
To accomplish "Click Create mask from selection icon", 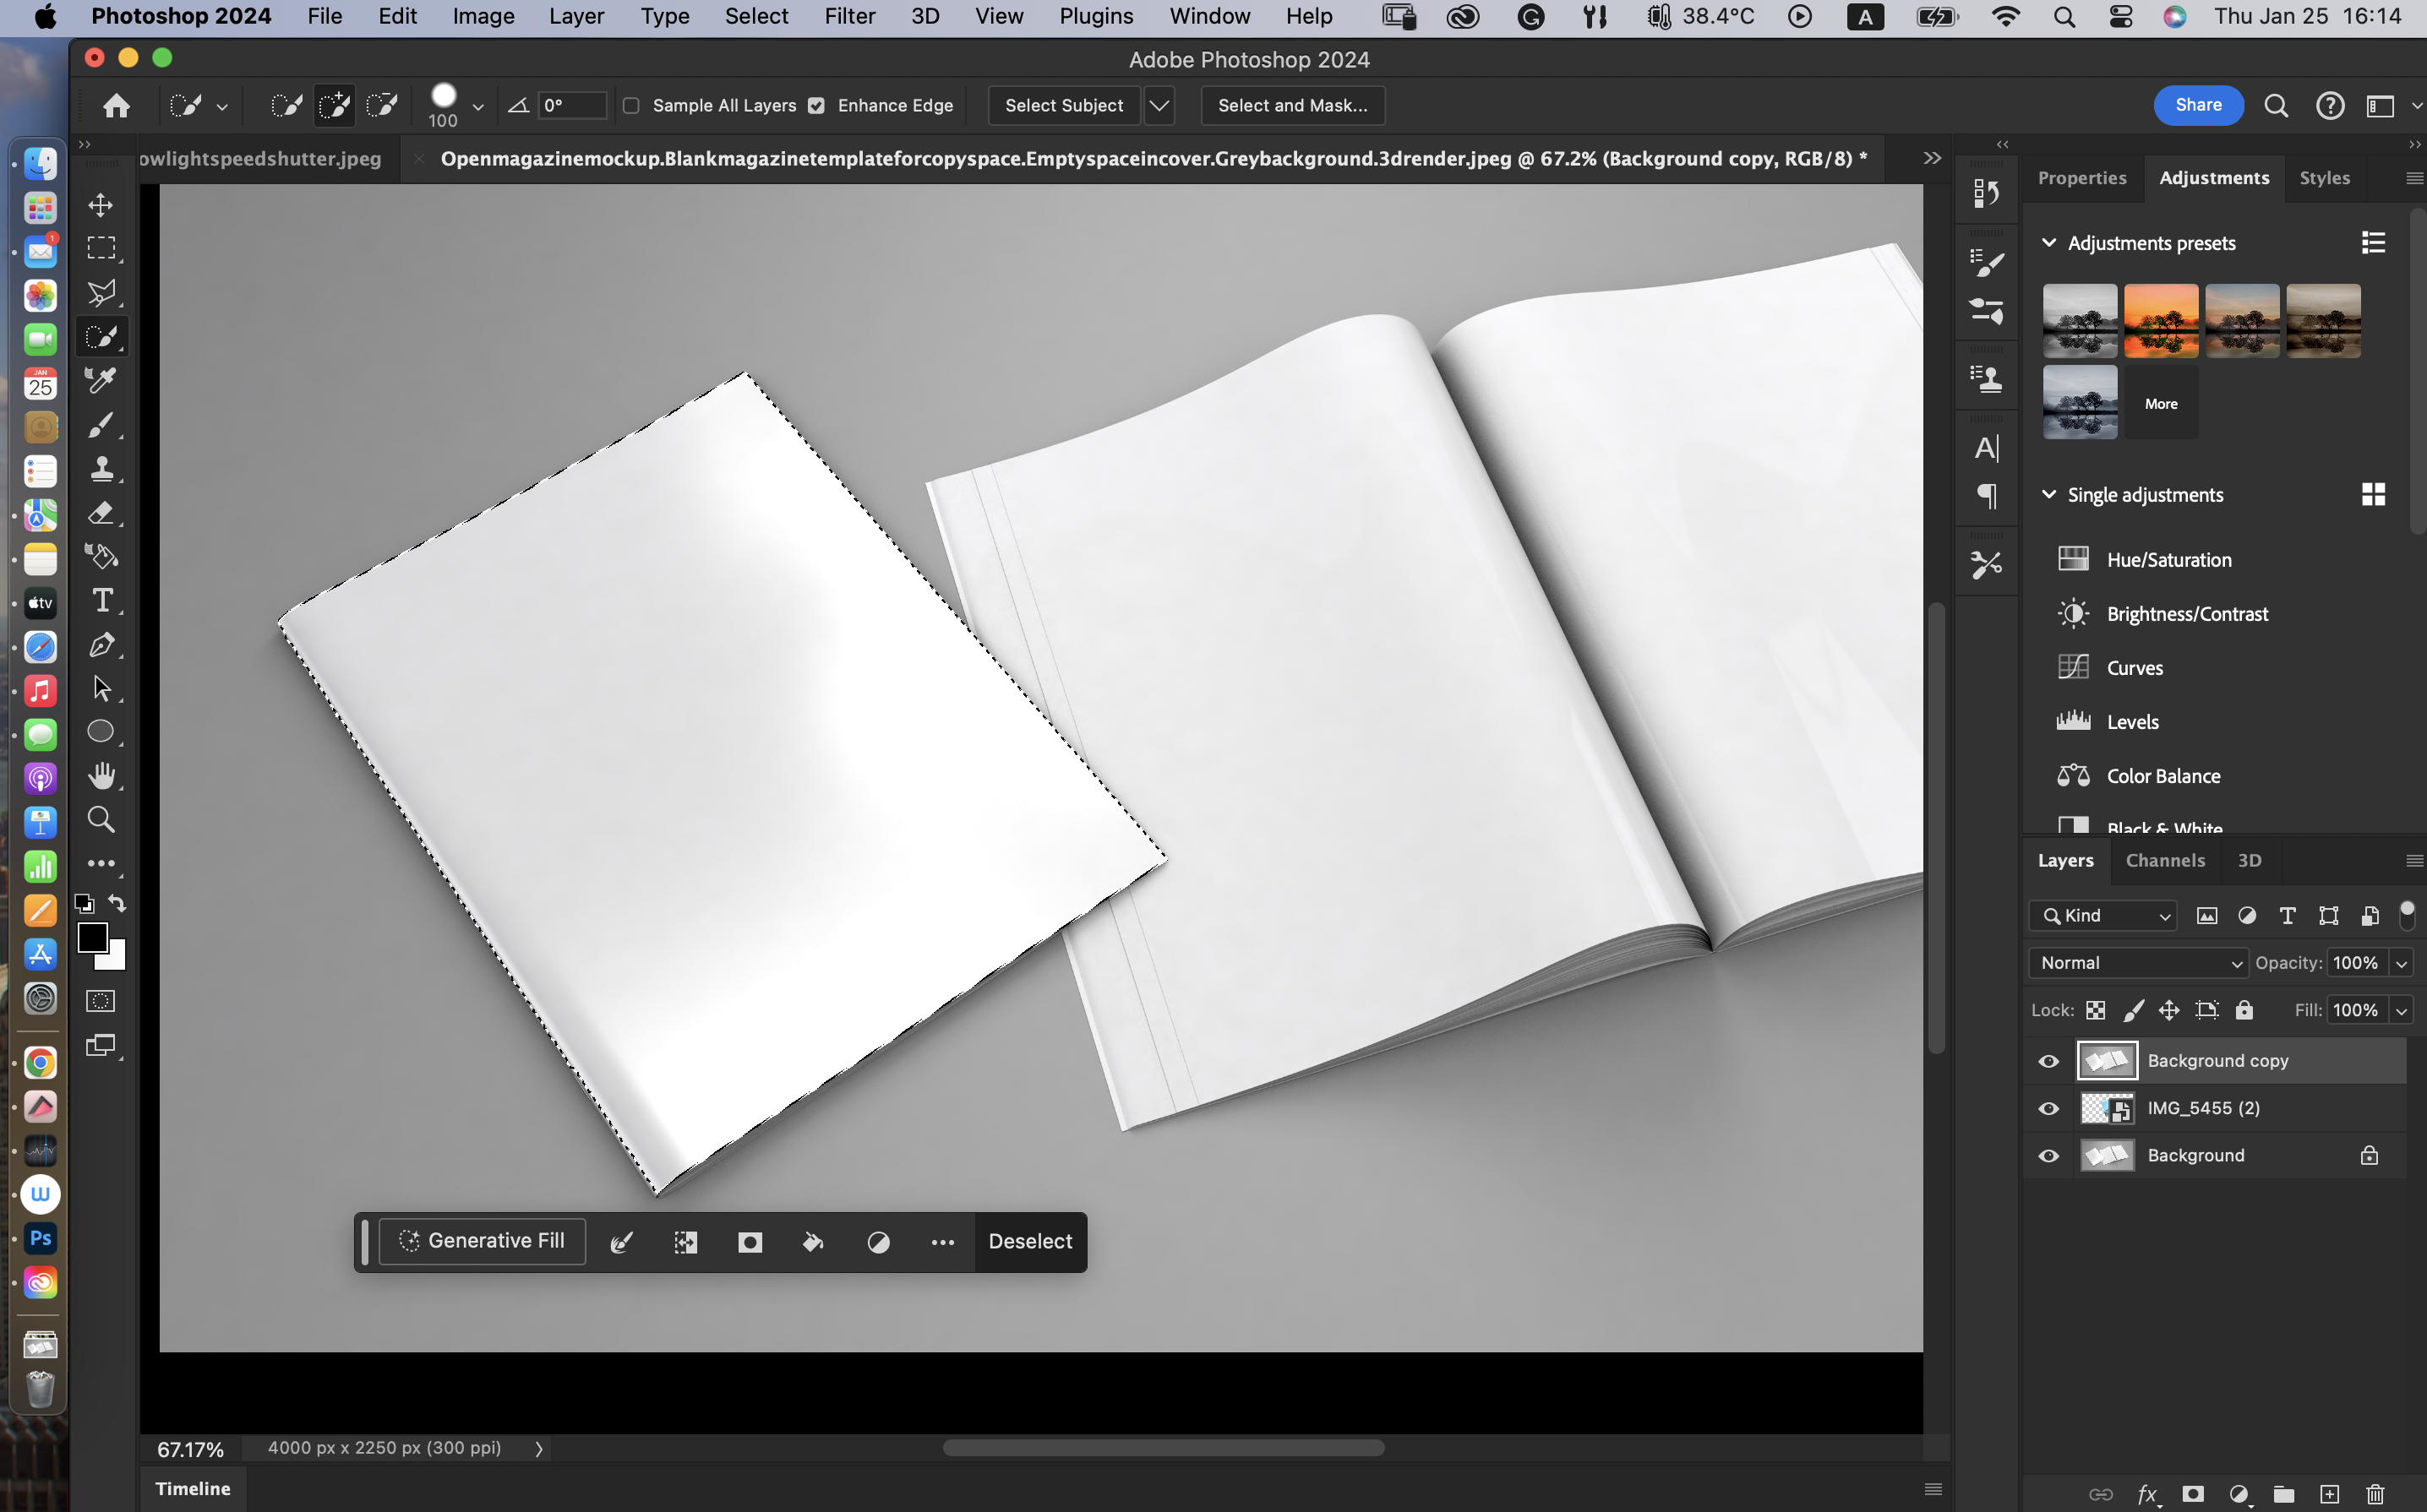I will pos(750,1242).
